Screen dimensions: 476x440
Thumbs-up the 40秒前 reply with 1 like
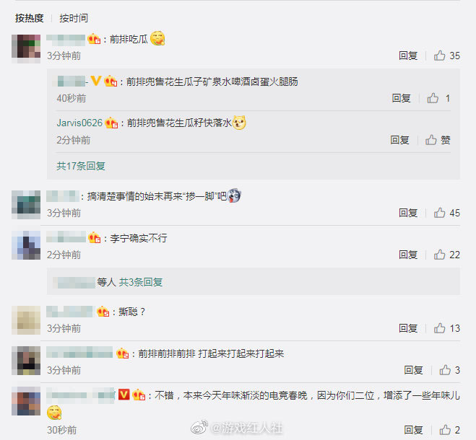coord(433,98)
